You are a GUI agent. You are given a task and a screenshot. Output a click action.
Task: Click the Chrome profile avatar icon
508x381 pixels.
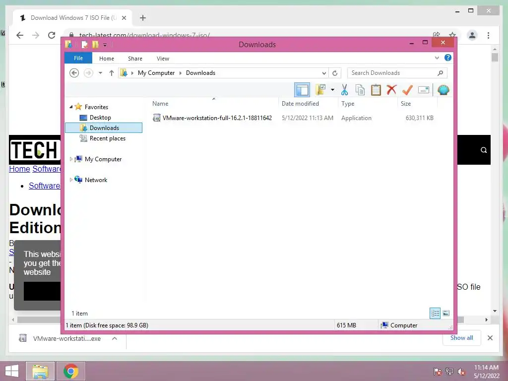[472, 35]
